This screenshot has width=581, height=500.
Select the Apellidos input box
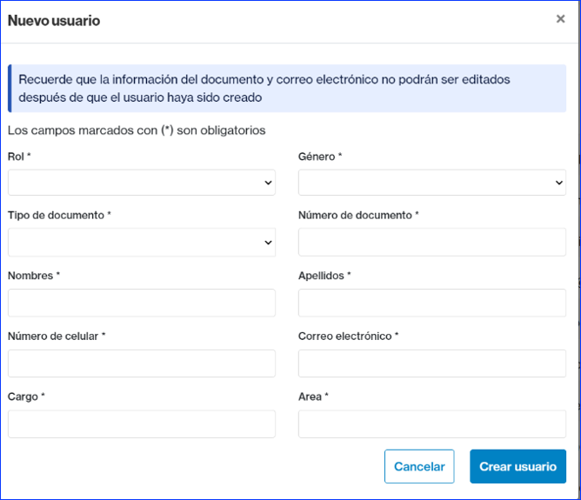(432, 303)
